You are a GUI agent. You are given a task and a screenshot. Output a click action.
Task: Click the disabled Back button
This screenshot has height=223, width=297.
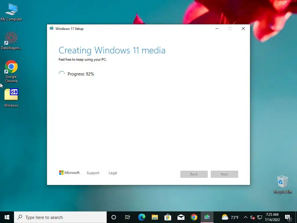(x=194, y=174)
